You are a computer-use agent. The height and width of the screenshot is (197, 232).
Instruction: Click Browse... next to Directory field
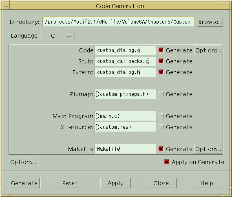point(210,22)
